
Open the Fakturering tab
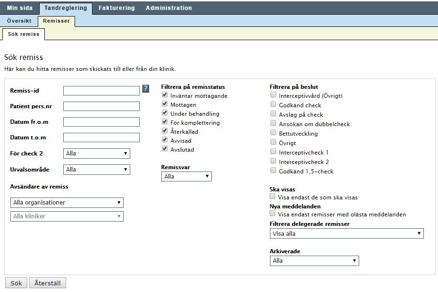point(117,8)
